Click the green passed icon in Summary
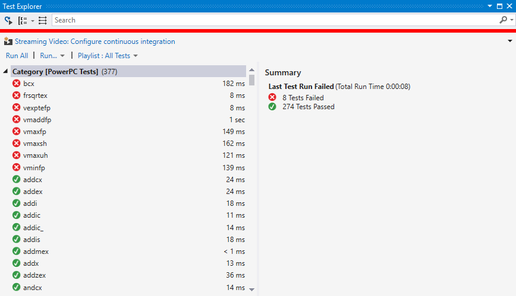The image size is (516, 296). tap(272, 106)
